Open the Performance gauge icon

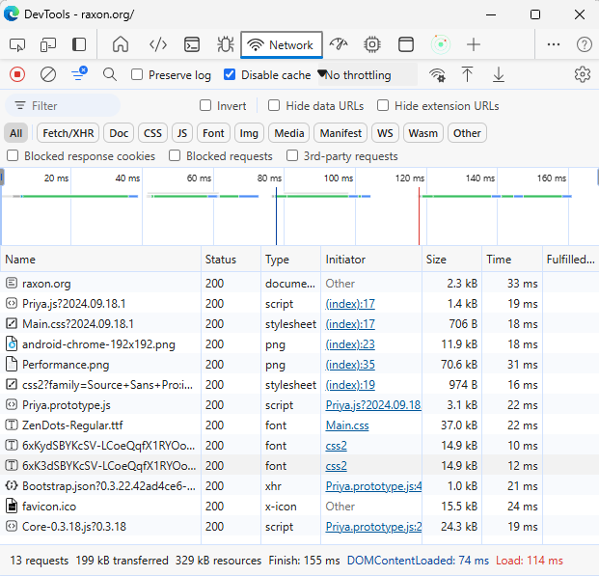pos(339,44)
